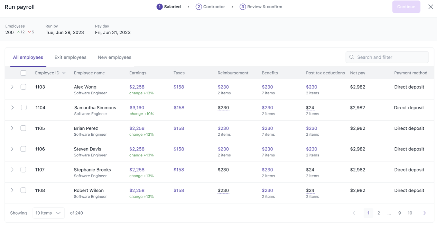
Task: Click the Search and filter field
Action: pyautogui.click(x=391, y=57)
